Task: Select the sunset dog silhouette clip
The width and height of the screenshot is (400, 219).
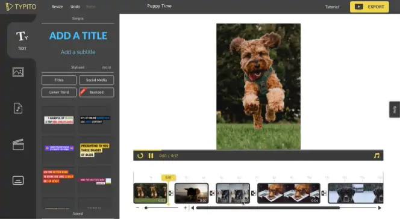Action: (192, 193)
